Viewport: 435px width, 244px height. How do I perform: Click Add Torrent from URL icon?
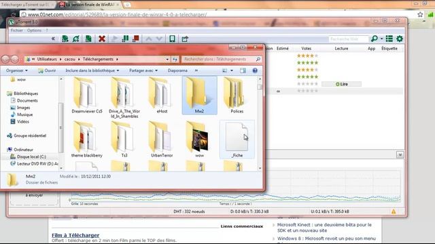pyautogui.click(x=75, y=39)
